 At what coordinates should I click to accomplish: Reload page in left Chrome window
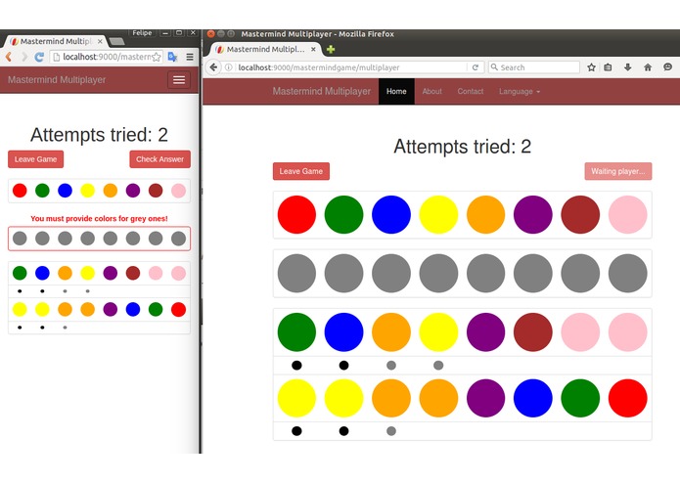(39, 57)
